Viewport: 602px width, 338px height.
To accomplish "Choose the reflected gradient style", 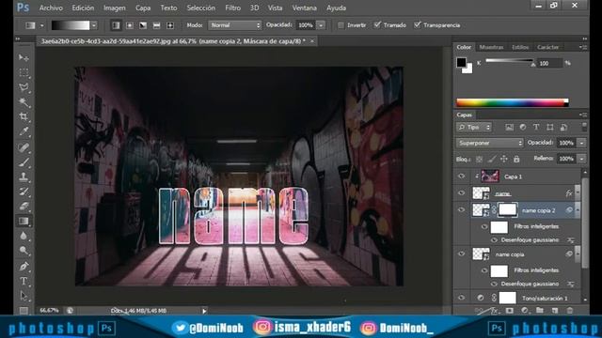I will pos(156,25).
